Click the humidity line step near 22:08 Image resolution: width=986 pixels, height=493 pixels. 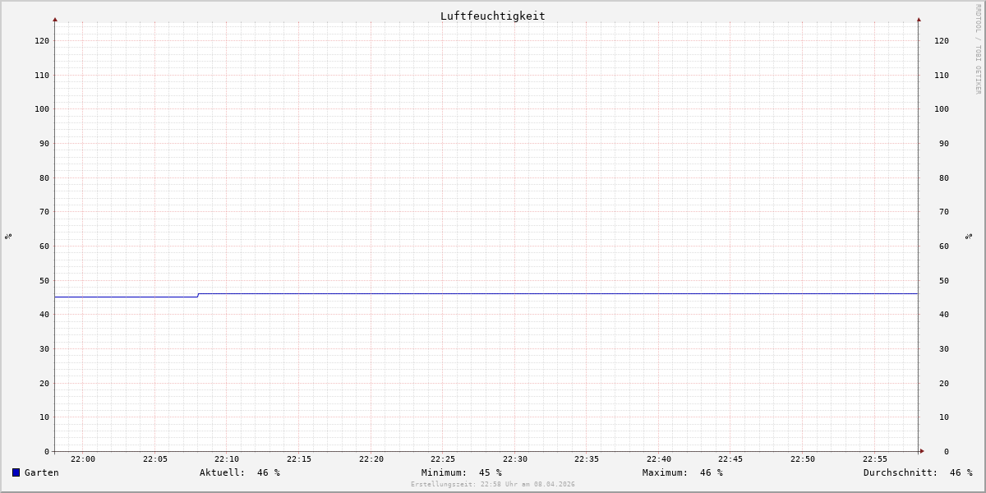[x=198, y=295]
